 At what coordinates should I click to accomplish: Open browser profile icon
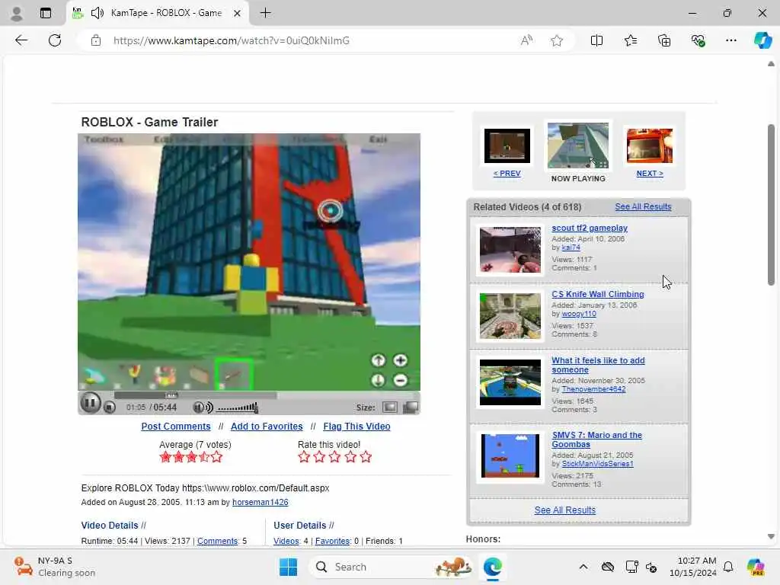pyautogui.click(x=17, y=13)
